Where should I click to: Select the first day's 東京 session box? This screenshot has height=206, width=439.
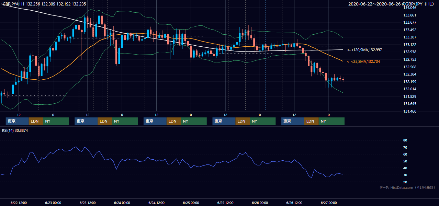click(17, 121)
